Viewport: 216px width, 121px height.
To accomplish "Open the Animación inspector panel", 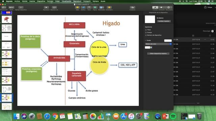I will coord(161,7).
